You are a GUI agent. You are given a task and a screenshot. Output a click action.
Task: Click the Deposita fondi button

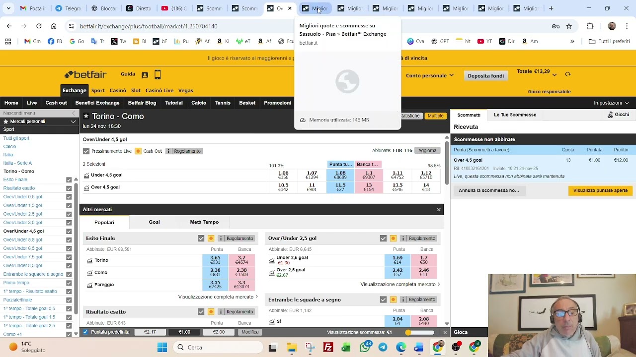[x=486, y=76]
